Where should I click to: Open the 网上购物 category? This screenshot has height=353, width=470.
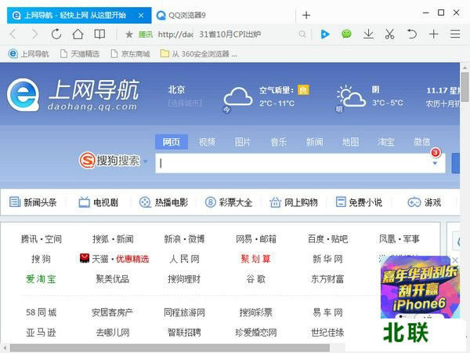click(x=294, y=202)
